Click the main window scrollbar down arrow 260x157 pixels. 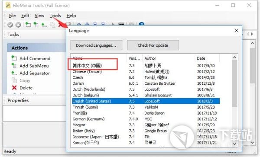[252, 142]
